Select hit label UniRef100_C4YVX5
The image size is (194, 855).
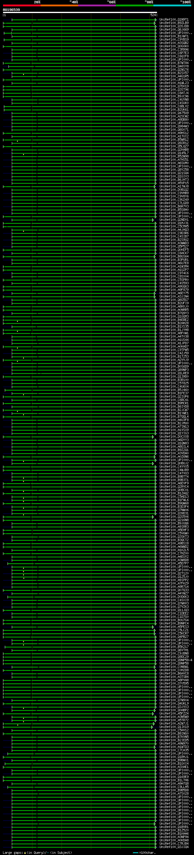[174, 467]
